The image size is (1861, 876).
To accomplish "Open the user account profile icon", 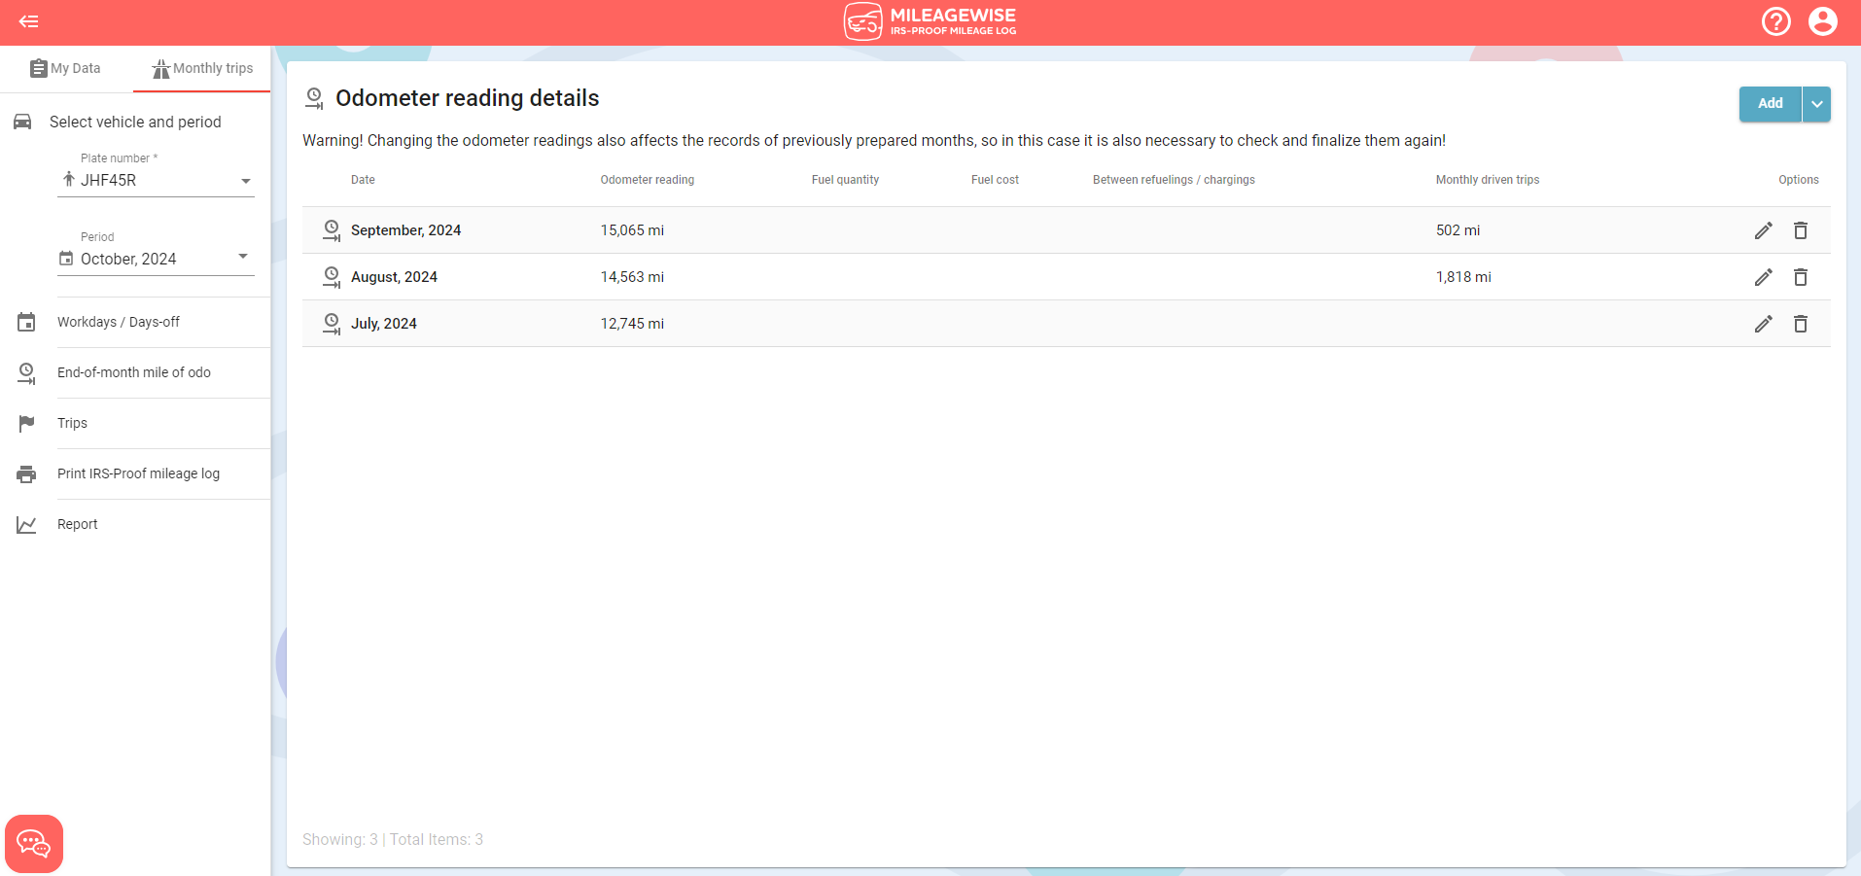I will (x=1823, y=21).
